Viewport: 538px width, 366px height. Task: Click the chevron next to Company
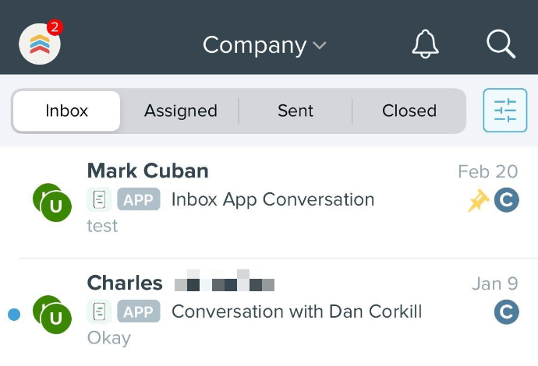(320, 46)
